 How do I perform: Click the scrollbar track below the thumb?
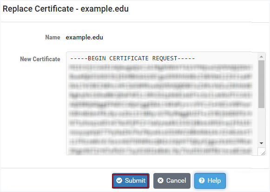coord(261,124)
